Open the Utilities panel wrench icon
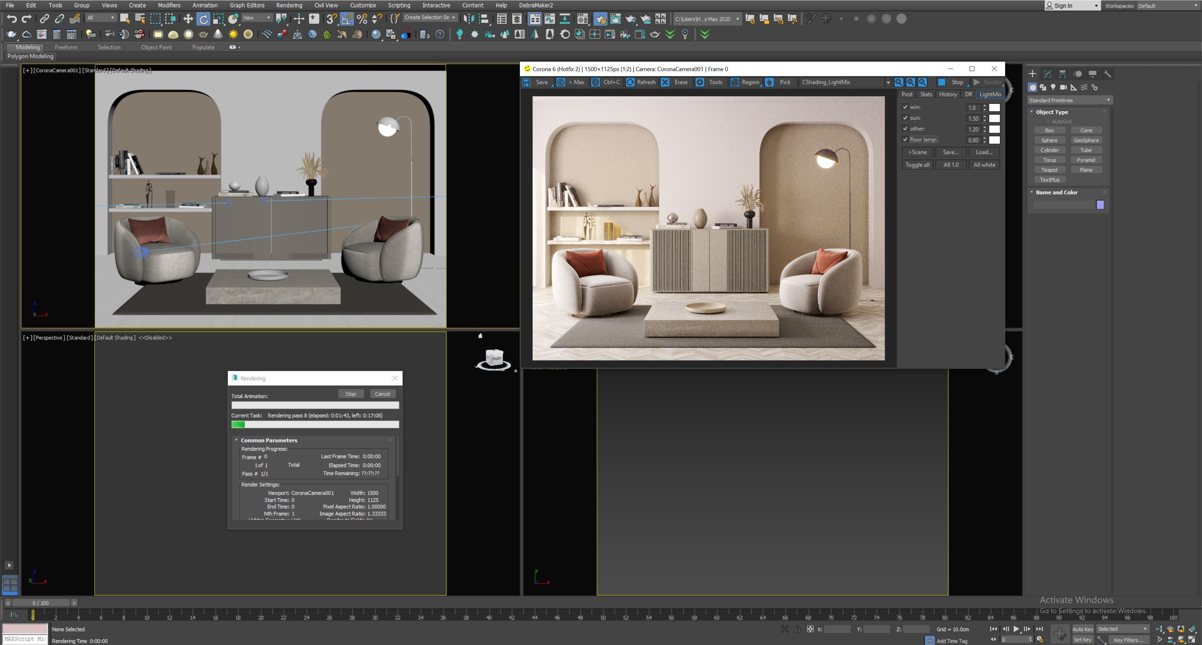This screenshot has height=645, width=1202. [x=1107, y=74]
